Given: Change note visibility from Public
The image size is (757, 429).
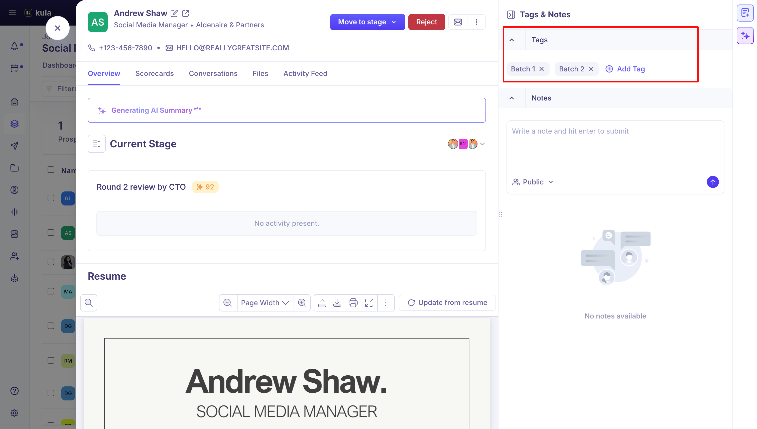Looking at the screenshot, I should [x=533, y=182].
